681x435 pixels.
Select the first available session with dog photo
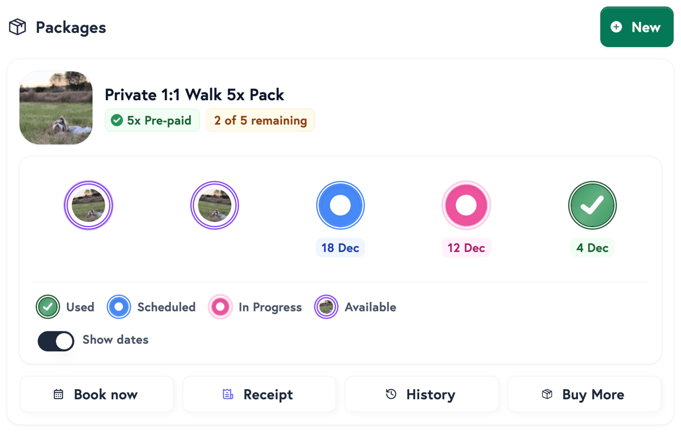tap(88, 205)
